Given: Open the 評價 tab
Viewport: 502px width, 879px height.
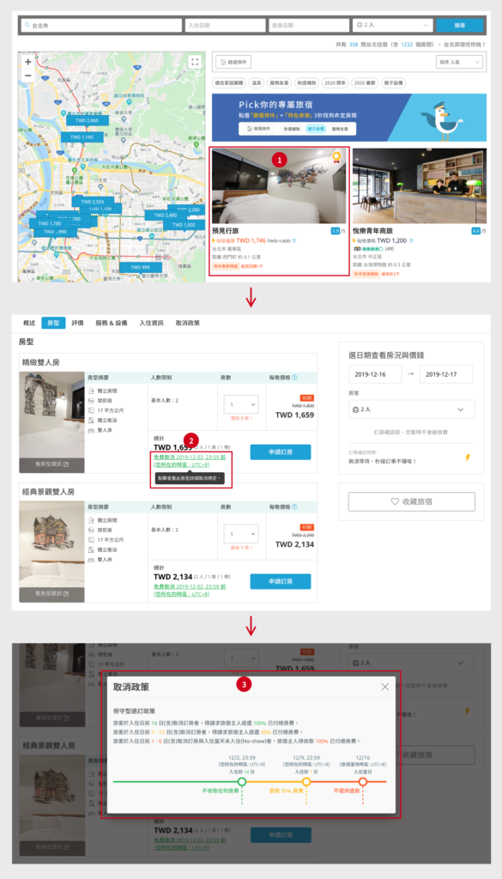Looking at the screenshot, I should click(x=78, y=323).
